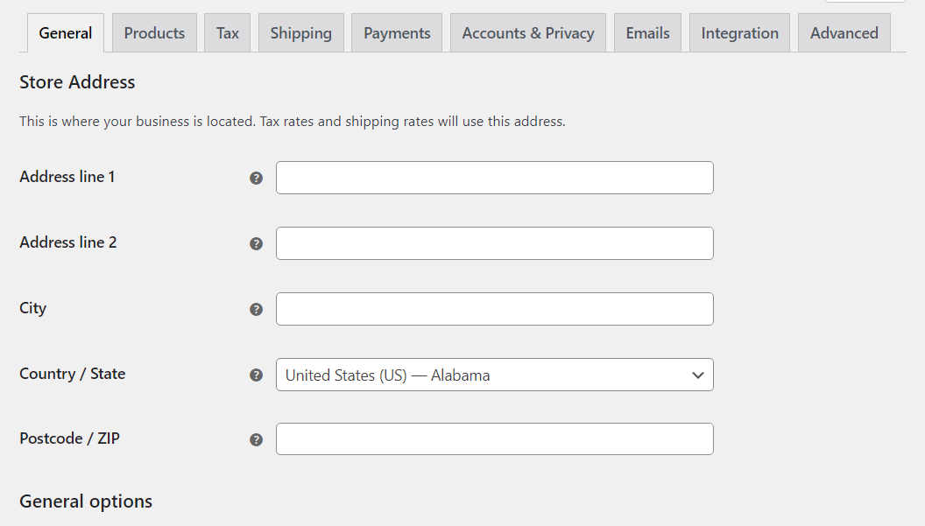The height and width of the screenshot is (526, 925).
Task: Click the help icon beside the City field
Action: click(x=256, y=308)
